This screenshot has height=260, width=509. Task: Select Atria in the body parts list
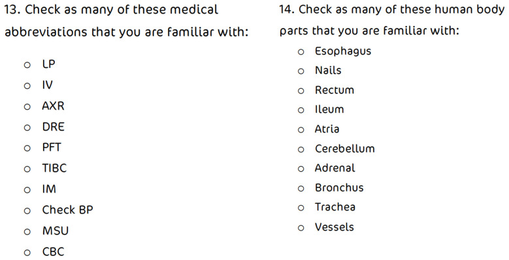[301, 130]
